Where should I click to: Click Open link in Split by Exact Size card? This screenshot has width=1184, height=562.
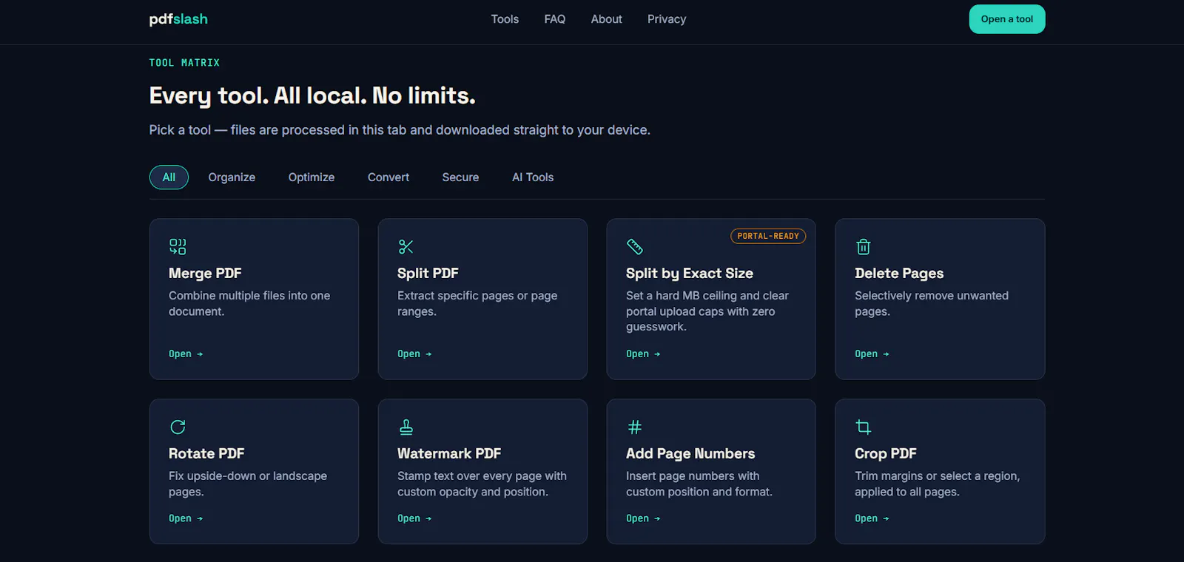[x=643, y=354]
